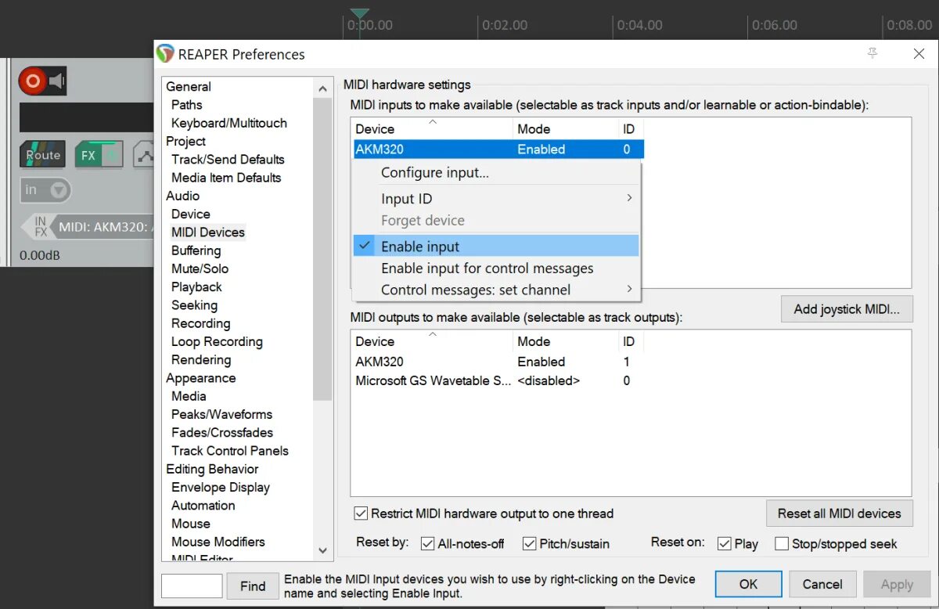
Task: Sort MIDI inputs by Device column
Action: click(433, 128)
